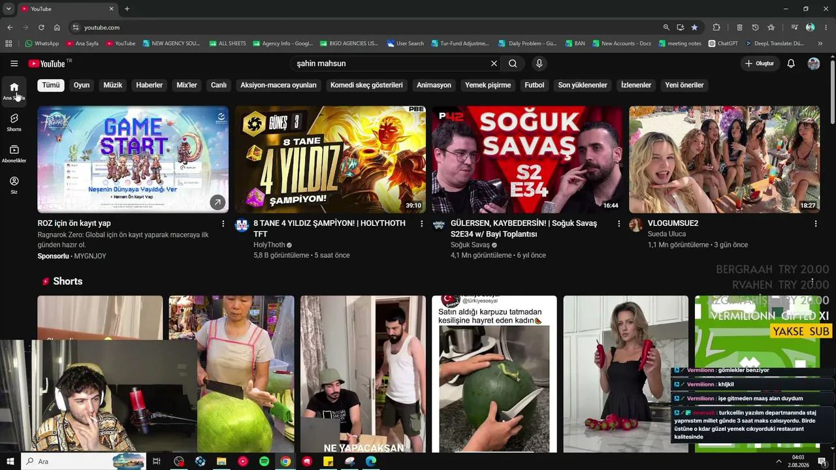Open more options for ROZ için ön kayıt yap

[x=223, y=224]
